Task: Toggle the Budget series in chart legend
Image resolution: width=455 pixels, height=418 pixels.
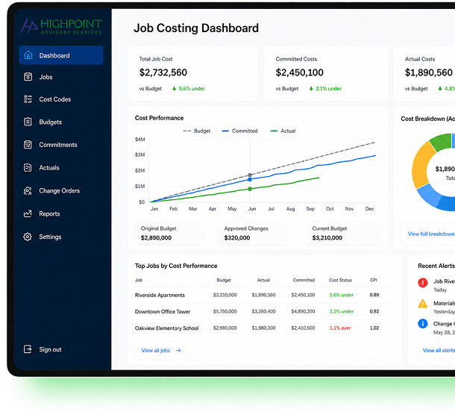Action: coord(197,131)
